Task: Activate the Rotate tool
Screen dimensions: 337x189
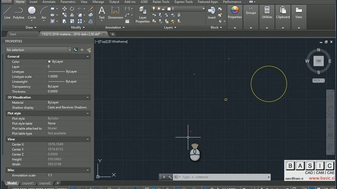Action: [72, 9]
